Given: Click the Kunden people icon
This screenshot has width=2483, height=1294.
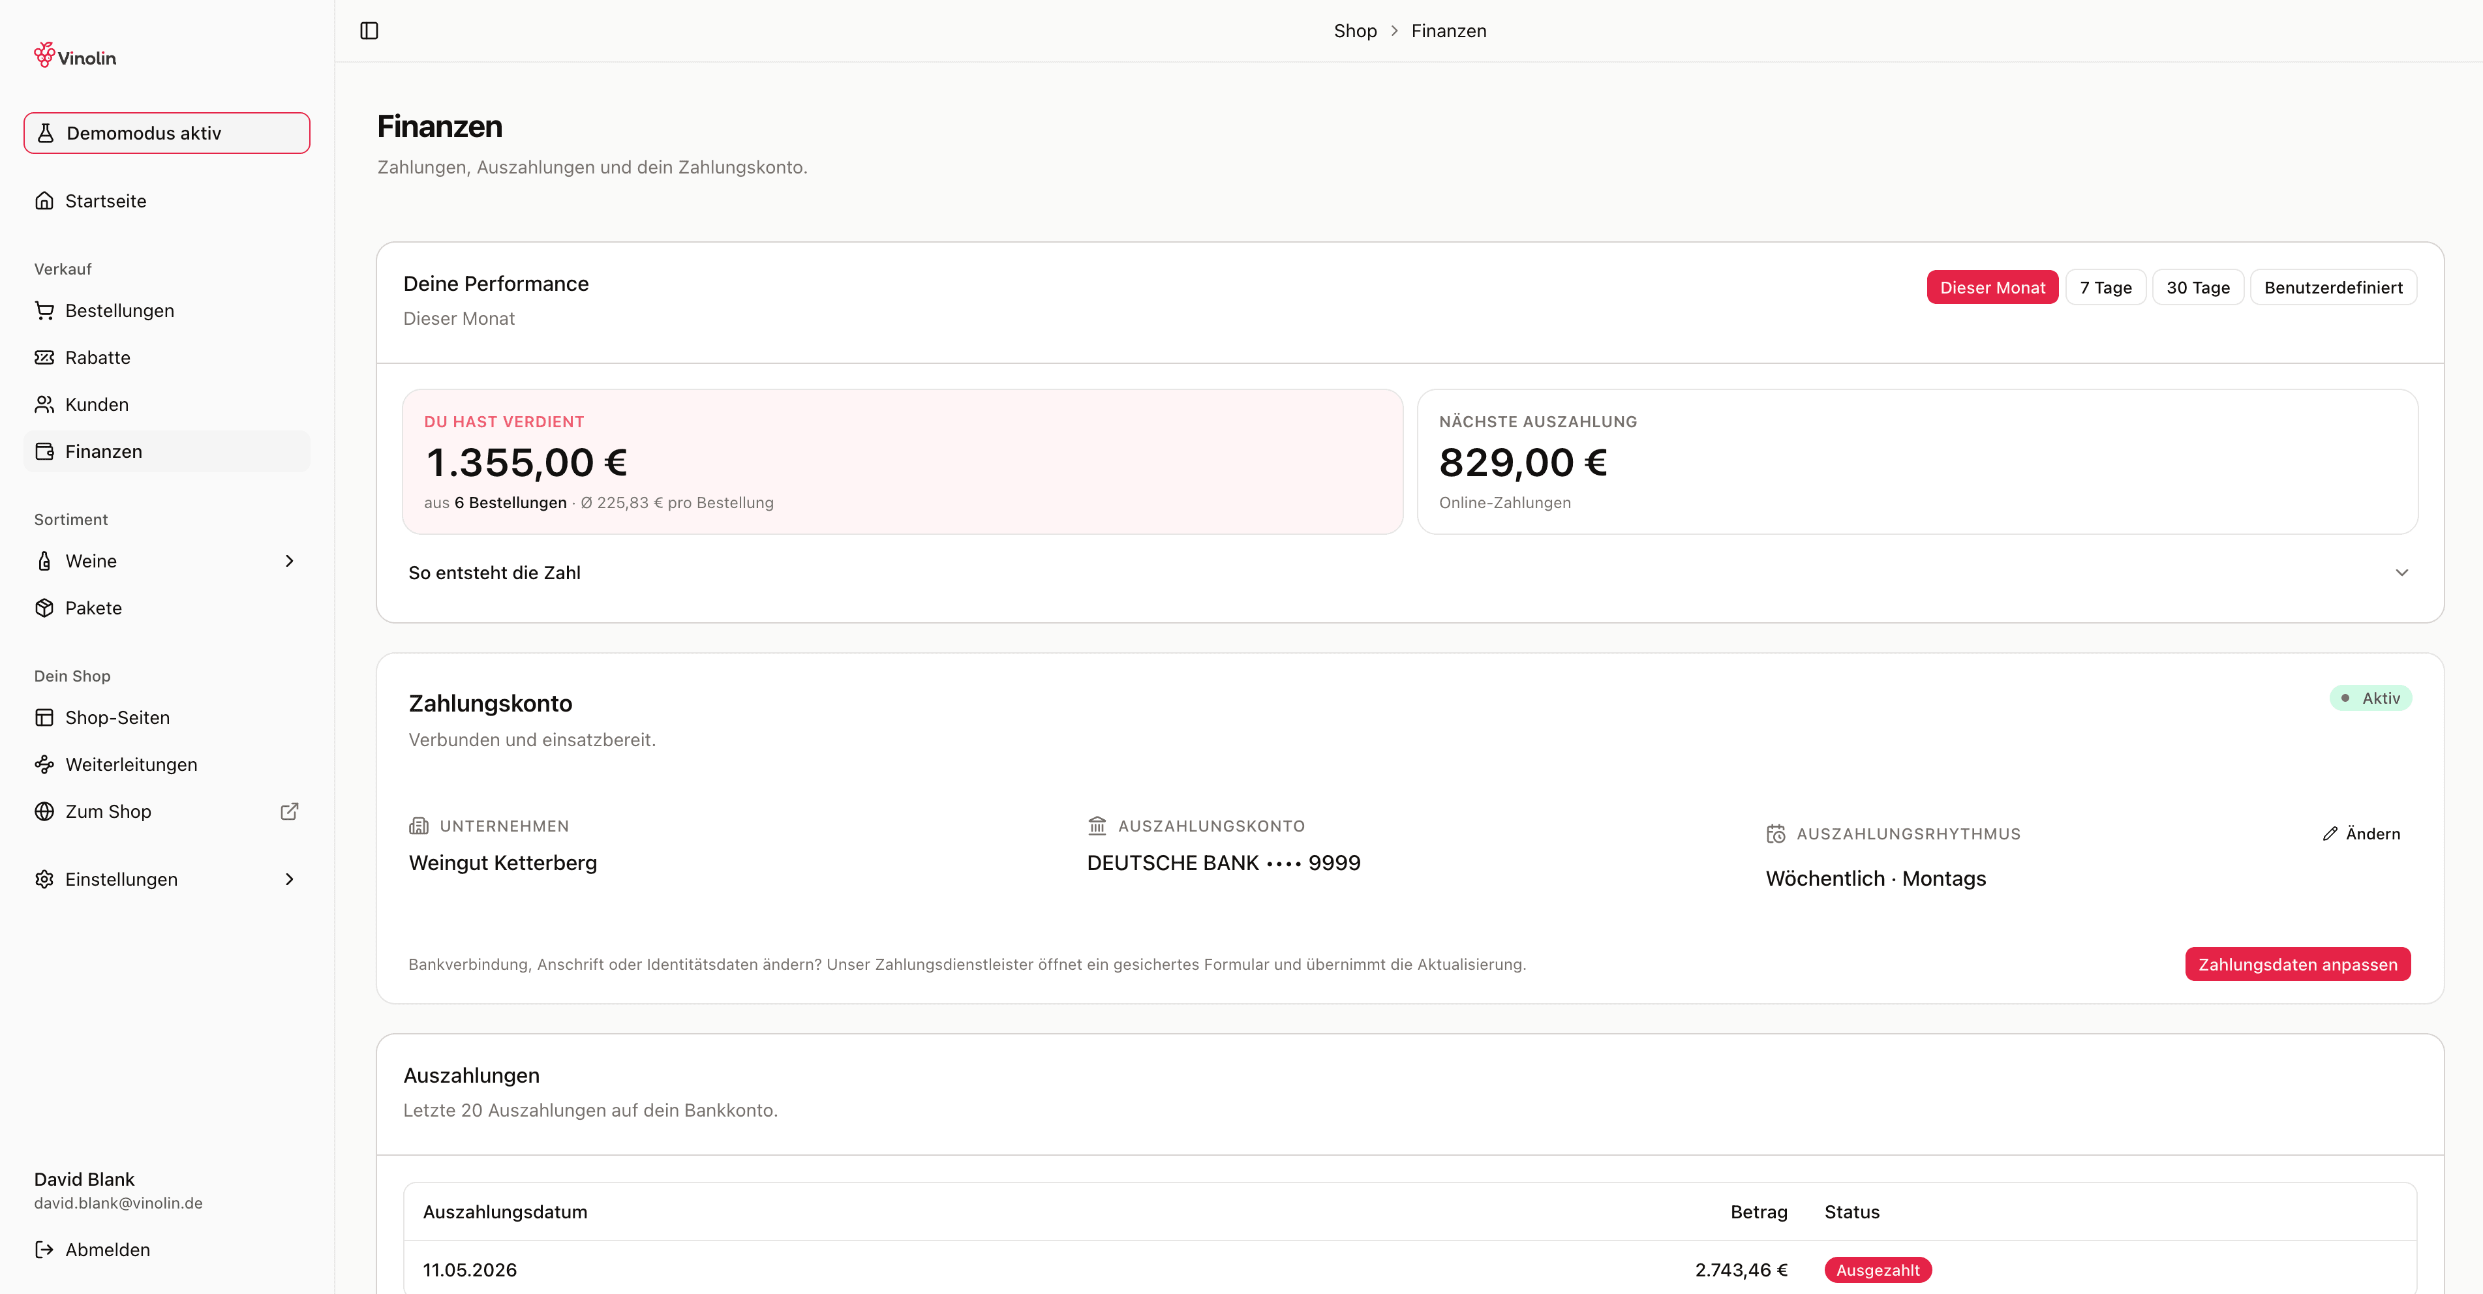Looking at the screenshot, I should point(44,404).
